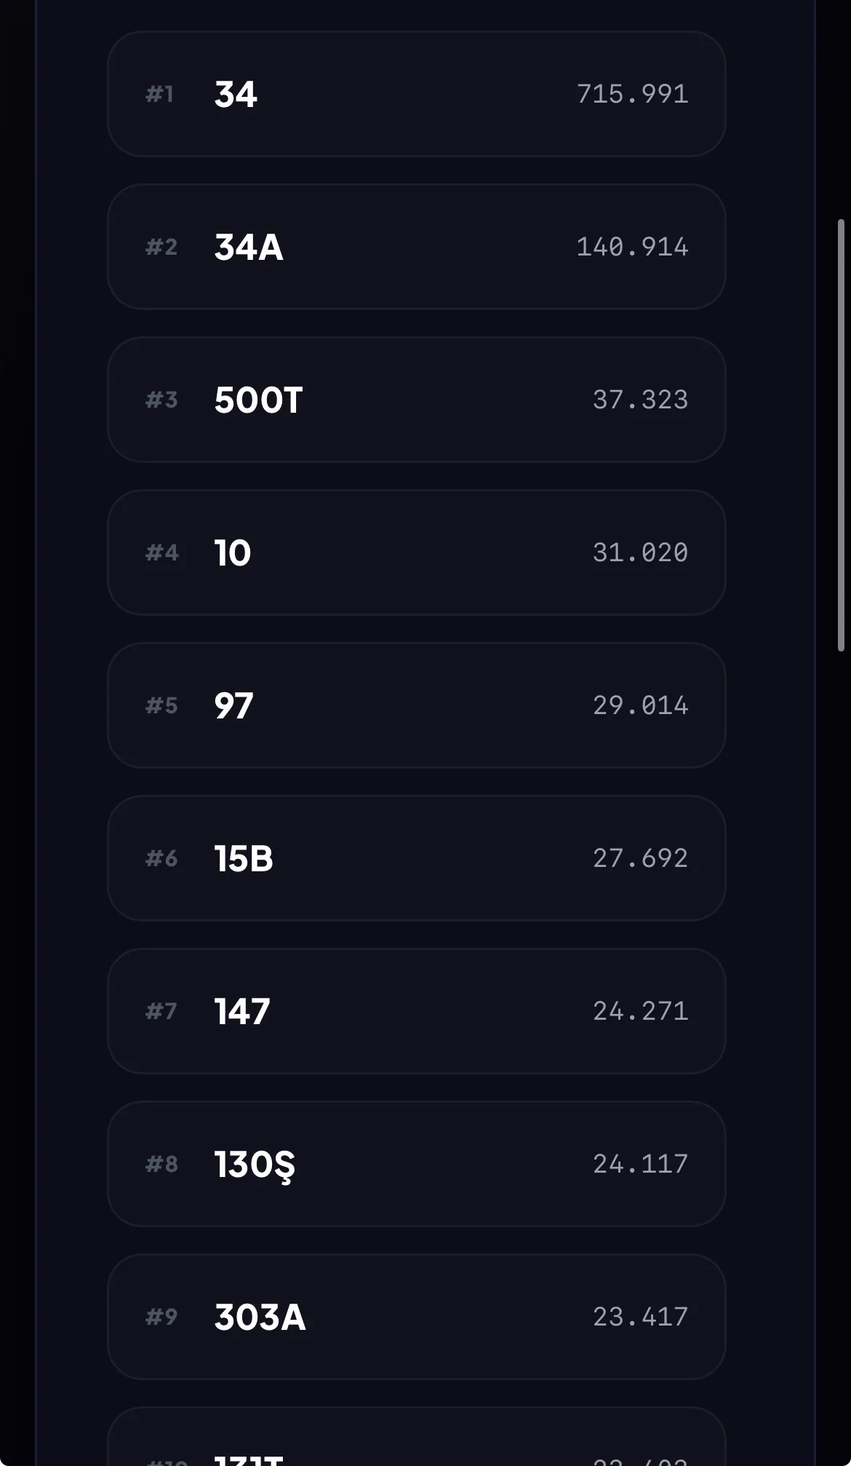Click the #7 rank label

(x=161, y=1011)
